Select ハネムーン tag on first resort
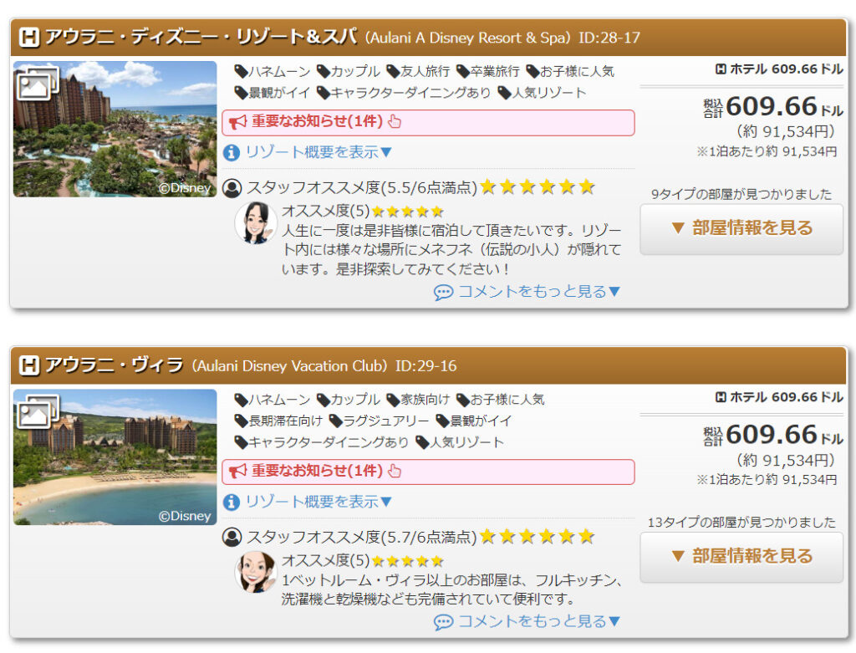Screen dimensions: 856x653 (272, 72)
